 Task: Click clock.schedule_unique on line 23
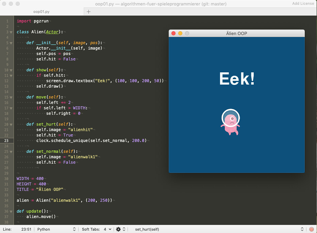(x=62, y=141)
